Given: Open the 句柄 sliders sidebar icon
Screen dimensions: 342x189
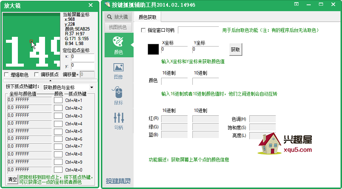Looking at the screenshot, I should click(x=119, y=121).
